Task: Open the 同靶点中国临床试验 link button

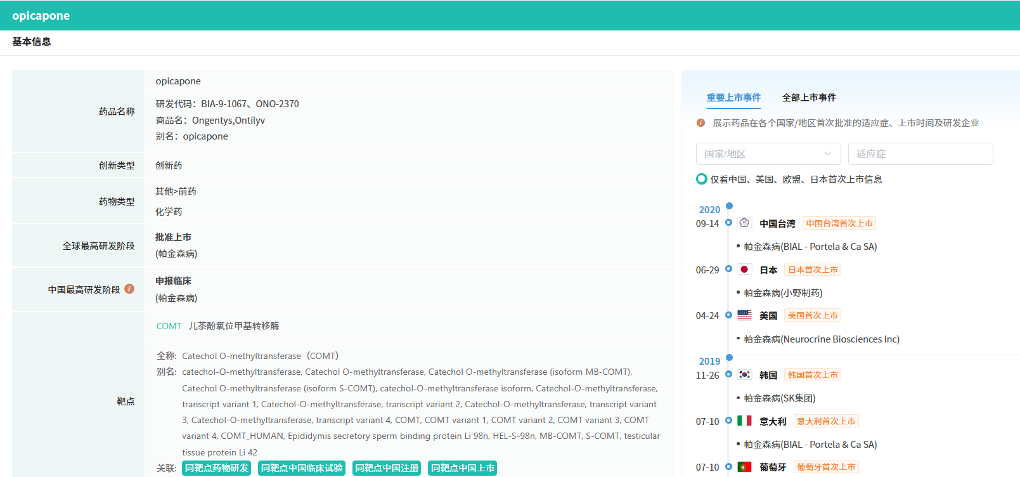Action: point(302,468)
